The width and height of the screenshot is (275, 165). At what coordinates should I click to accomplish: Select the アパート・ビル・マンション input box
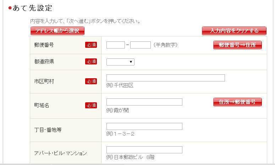144,150
